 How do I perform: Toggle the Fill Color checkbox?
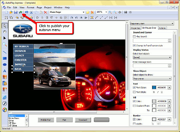click(x=134, y=101)
